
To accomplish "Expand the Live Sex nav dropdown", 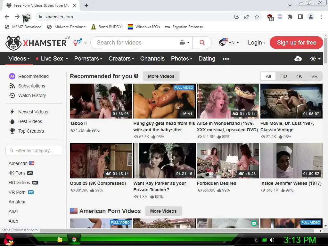I will [52, 59].
